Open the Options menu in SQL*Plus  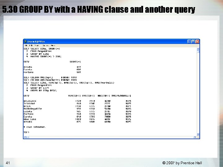pos(46,45)
